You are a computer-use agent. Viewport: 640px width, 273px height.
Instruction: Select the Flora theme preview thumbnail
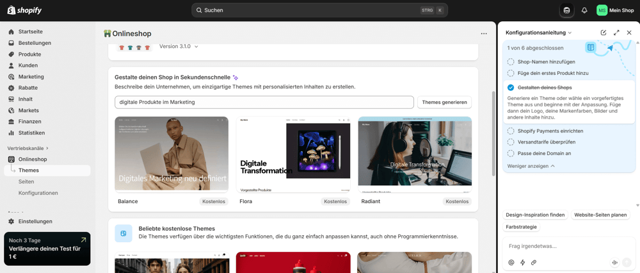point(293,154)
